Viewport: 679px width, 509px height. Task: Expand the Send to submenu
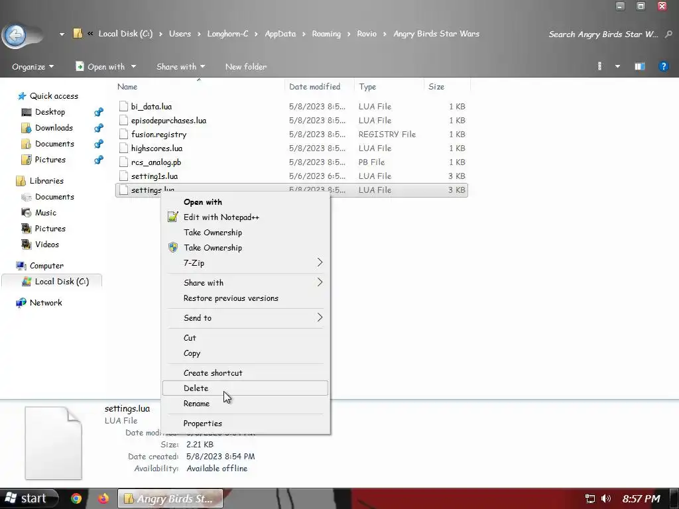[245, 317]
